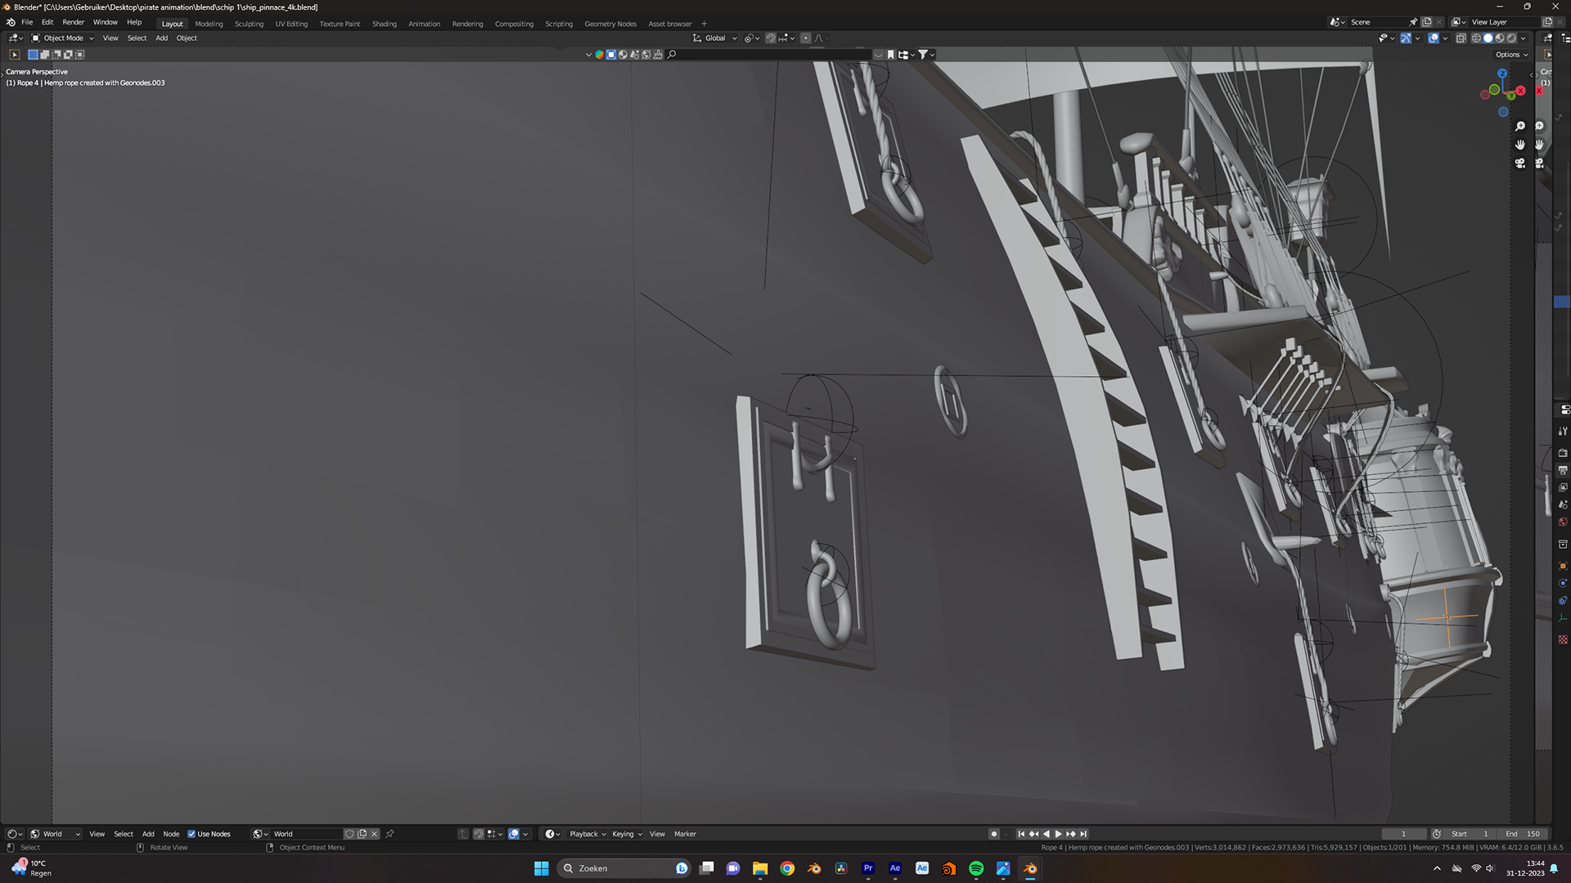Toggle snapping magnet in viewport header
This screenshot has width=1571, height=883.
click(x=771, y=38)
